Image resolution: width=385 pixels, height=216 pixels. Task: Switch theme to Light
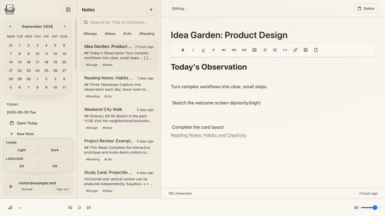[x=22, y=150]
